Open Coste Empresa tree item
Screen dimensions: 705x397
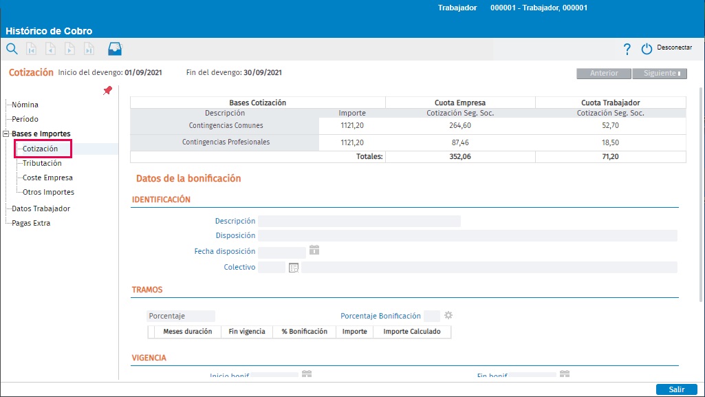coord(47,178)
